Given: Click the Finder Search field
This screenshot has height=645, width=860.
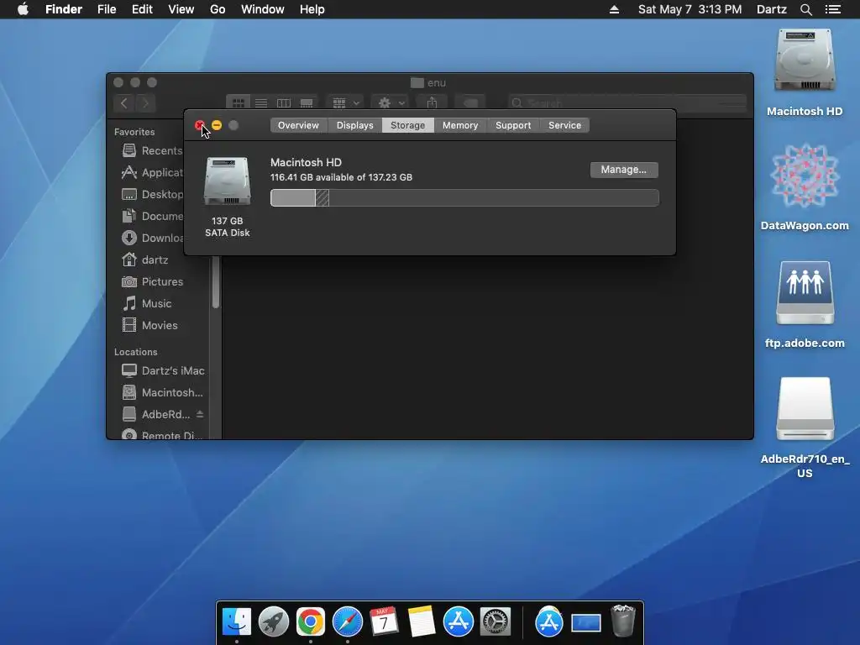Looking at the screenshot, I should click(x=627, y=102).
